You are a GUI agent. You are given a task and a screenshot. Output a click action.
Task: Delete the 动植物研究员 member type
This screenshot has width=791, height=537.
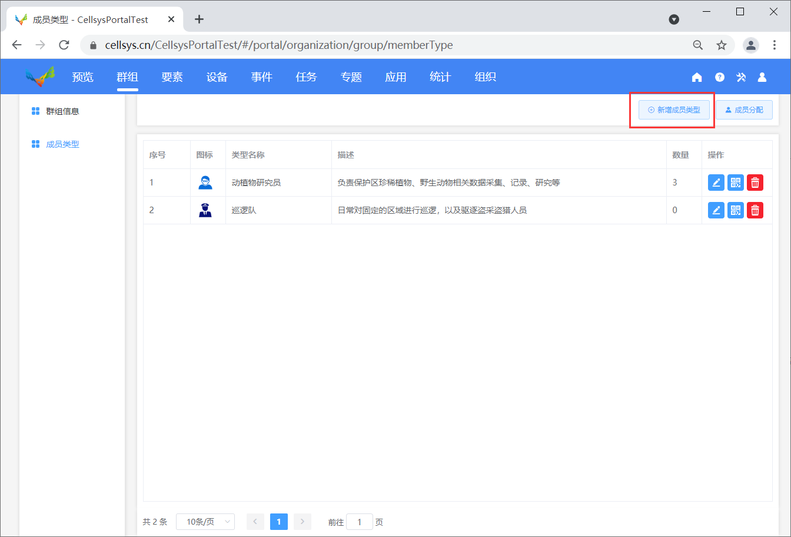point(755,183)
